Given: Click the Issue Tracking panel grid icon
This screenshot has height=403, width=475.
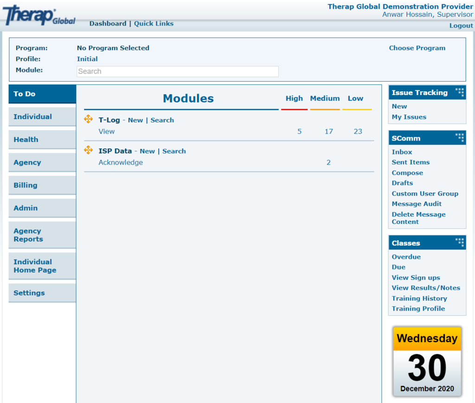Looking at the screenshot, I should tap(459, 92).
